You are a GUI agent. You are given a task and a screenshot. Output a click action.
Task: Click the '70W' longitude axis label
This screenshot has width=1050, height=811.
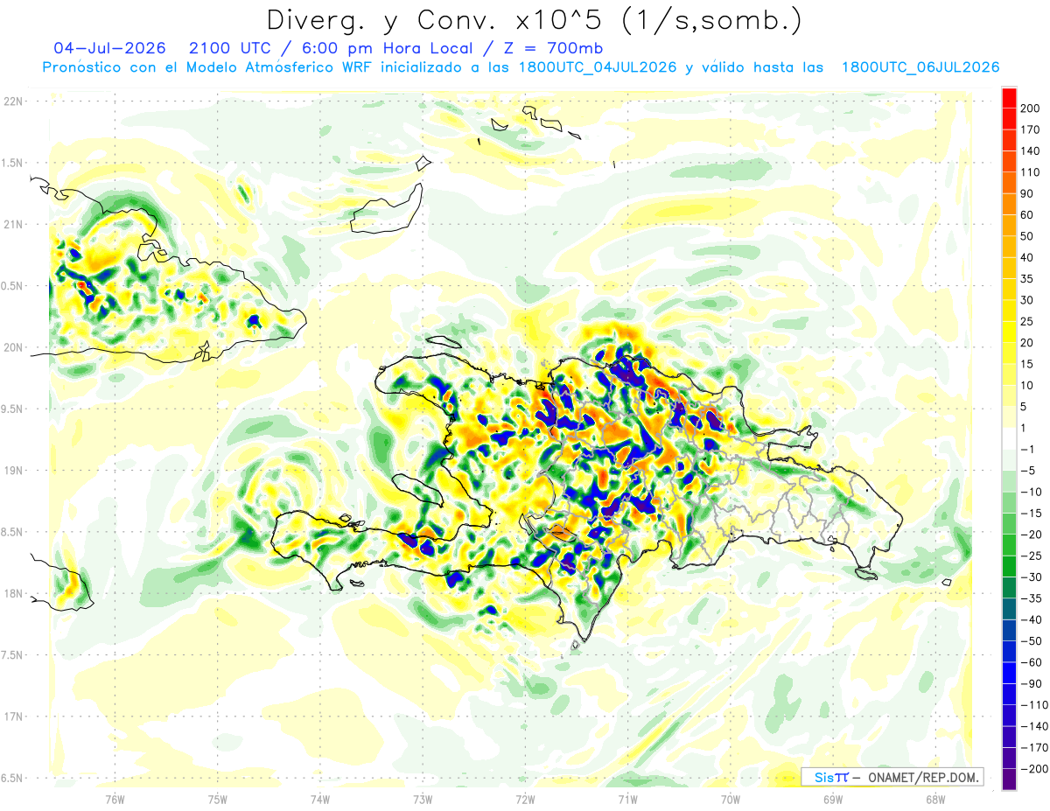point(731,799)
